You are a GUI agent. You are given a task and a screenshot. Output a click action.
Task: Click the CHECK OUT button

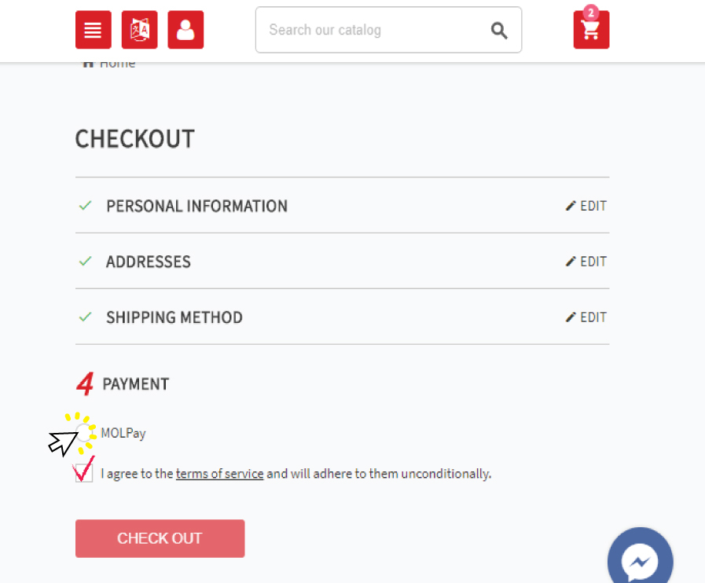click(160, 538)
